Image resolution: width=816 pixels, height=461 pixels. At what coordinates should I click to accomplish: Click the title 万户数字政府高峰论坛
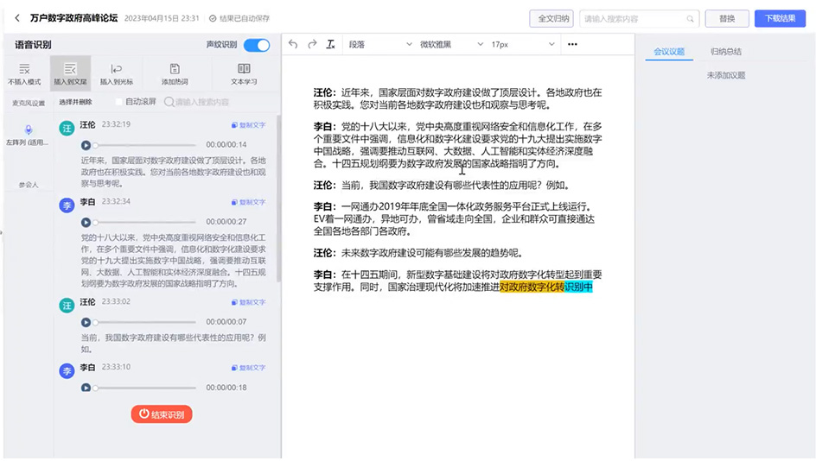[x=73, y=18]
